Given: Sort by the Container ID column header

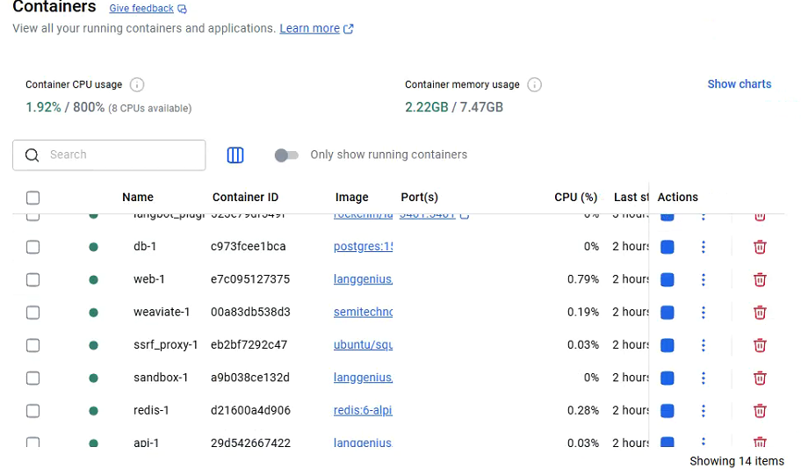Looking at the screenshot, I should tap(245, 197).
